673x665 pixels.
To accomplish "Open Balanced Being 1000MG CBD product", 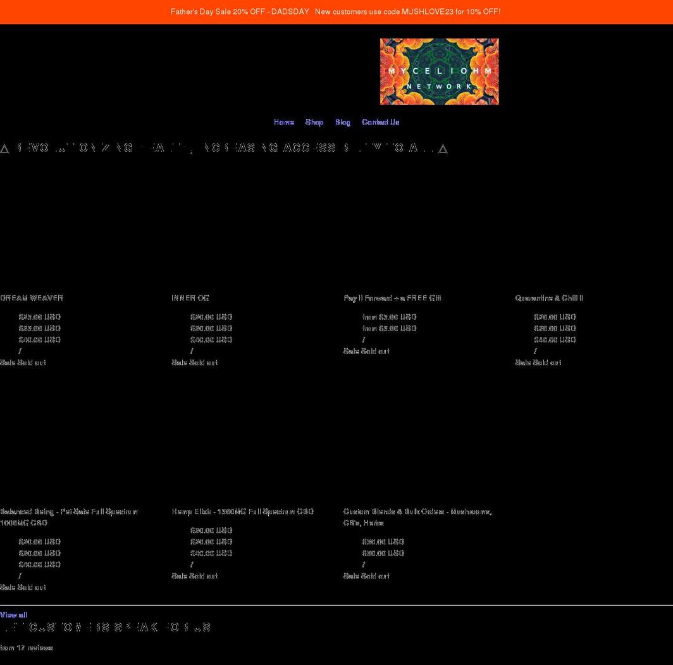I will point(69,517).
